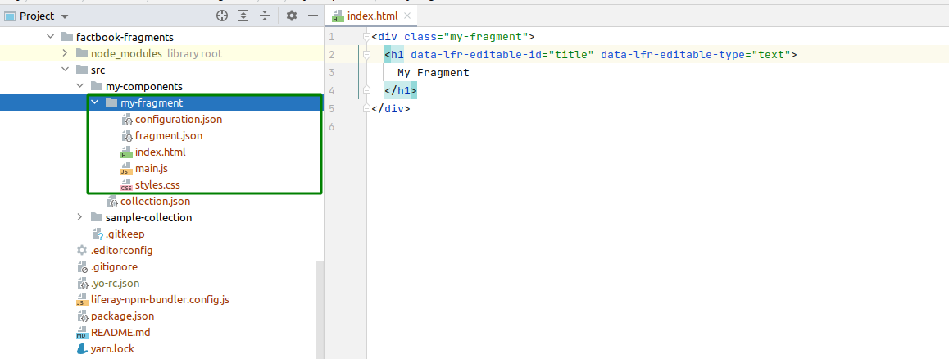Screen dimensions: 949x359
Task: Collapse the my-components folder
Action: (x=79, y=87)
